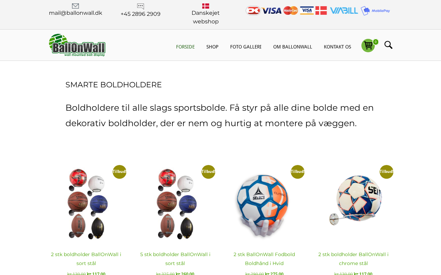441x275 pixels.
Task: Click the MobilePay payment icon
Action: [375, 11]
